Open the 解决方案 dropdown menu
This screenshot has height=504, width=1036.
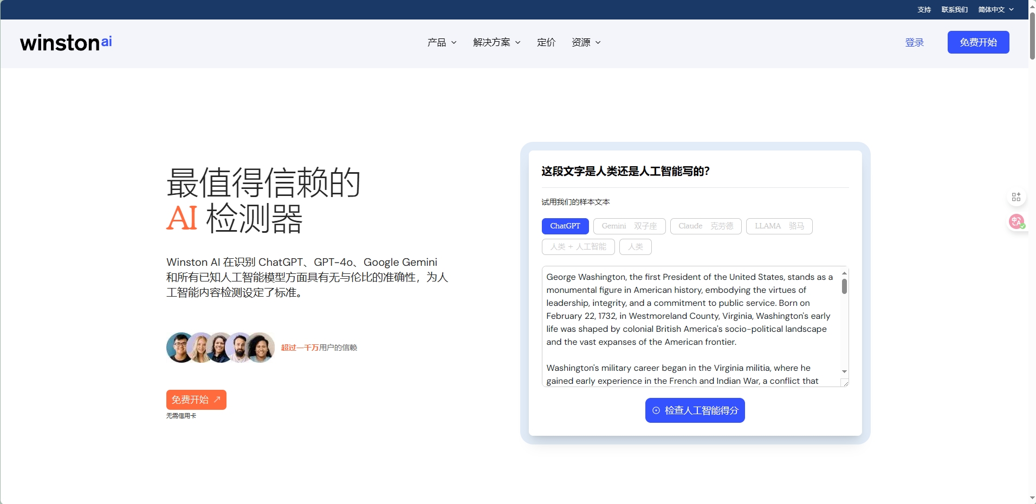[496, 42]
